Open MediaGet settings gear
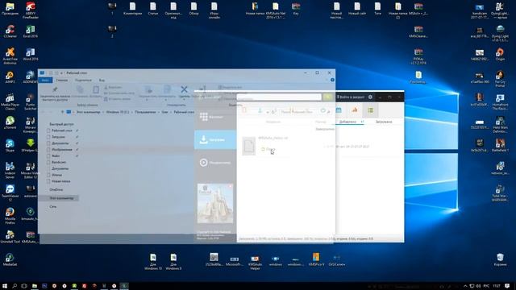Screen dimensions: 516x290 pos(370,97)
